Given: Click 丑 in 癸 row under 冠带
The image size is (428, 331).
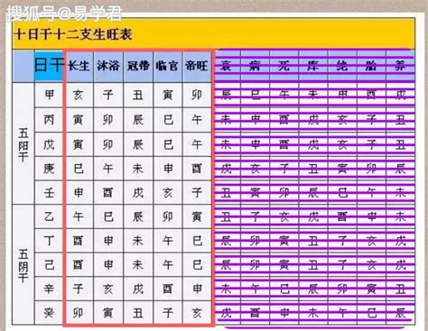Looking at the screenshot, I should (138, 313).
